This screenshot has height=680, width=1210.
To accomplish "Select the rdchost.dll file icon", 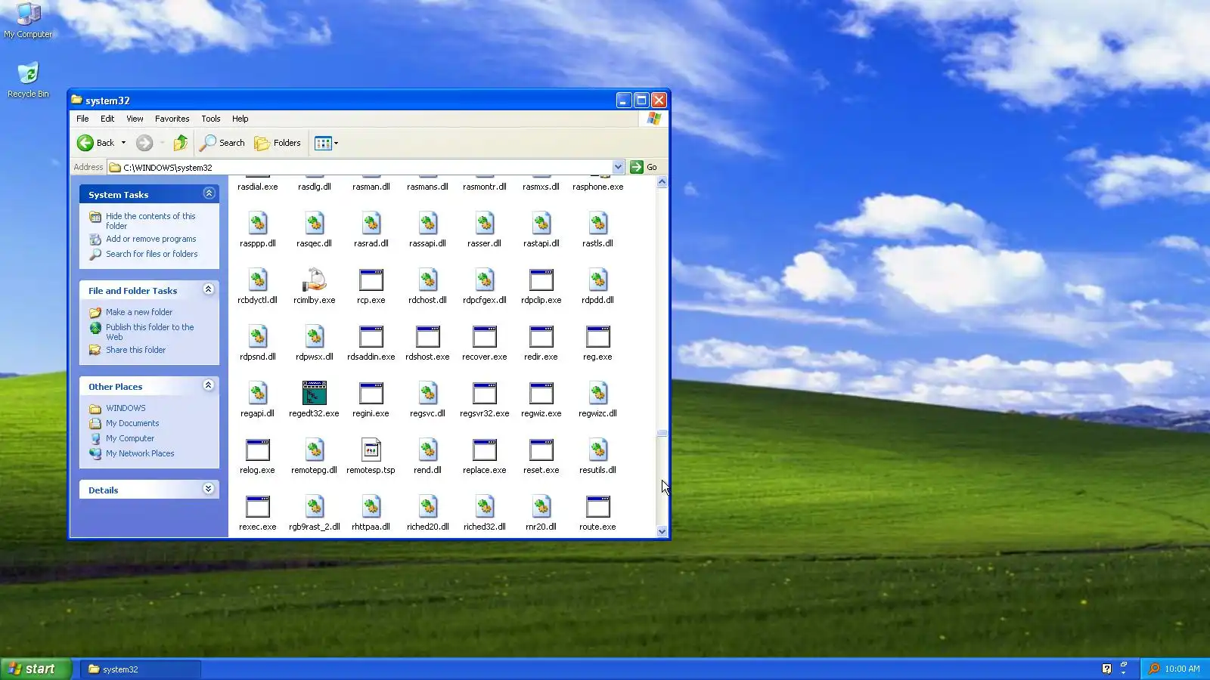I will [427, 280].
